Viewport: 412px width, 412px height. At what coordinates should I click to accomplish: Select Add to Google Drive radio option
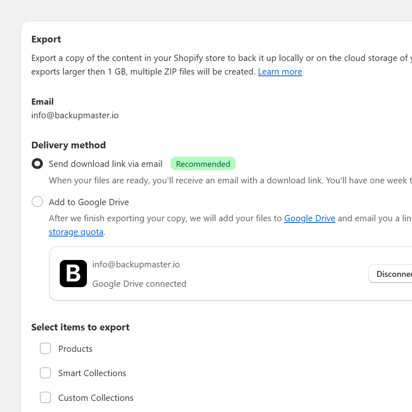click(x=37, y=202)
